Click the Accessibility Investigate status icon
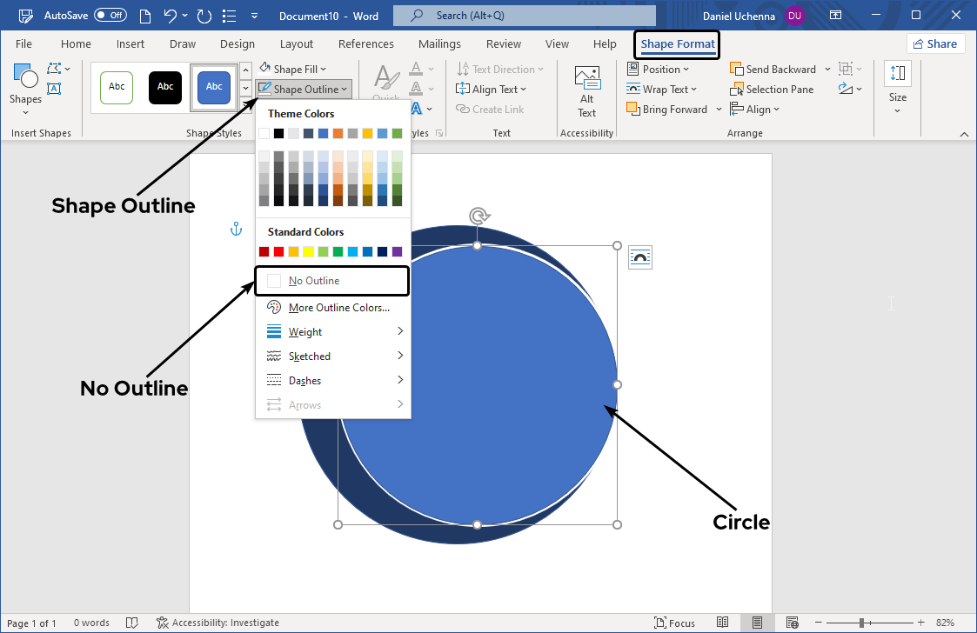977x633 pixels. click(x=163, y=623)
